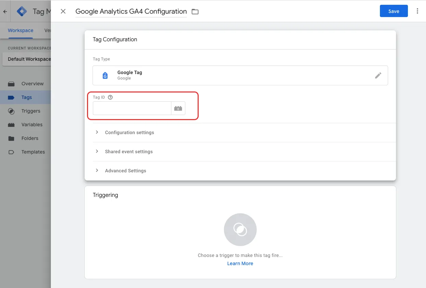
Task: Click the Tag Configuration heading
Action: pyautogui.click(x=115, y=39)
